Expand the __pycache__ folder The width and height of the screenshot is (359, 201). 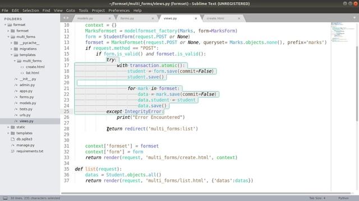(11, 43)
